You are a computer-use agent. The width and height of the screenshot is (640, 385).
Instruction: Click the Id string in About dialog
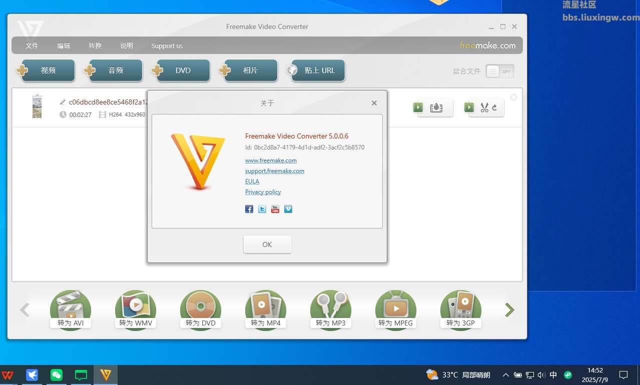click(305, 147)
